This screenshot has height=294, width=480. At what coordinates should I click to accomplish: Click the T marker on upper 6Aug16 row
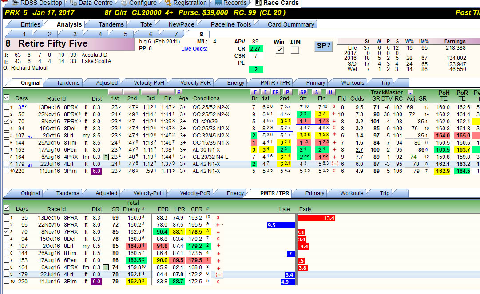pos(106,157)
